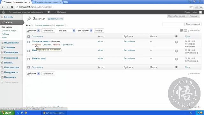This screenshot has height=115, width=204.
Task: Click Свойства quick edit link
Action: click(x=47, y=45)
